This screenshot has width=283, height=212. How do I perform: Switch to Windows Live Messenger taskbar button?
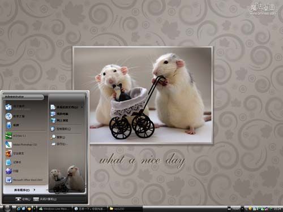(55, 209)
